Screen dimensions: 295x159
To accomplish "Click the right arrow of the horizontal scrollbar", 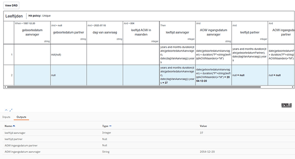I will pyautogui.click(x=293, y=87).
